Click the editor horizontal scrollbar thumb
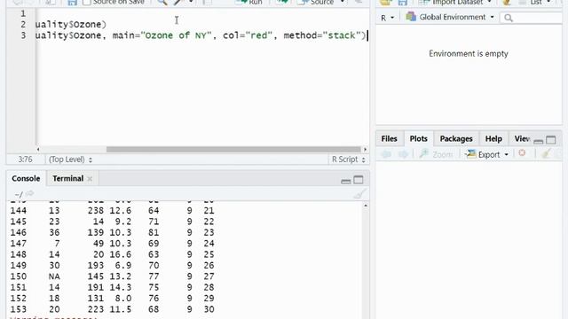 (233, 150)
